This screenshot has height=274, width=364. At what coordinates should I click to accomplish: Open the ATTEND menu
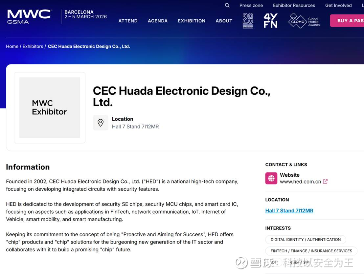128,21
